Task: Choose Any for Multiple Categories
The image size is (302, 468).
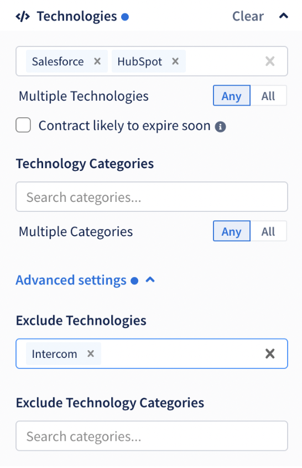Action: pyautogui.click(x=232, y=231)
